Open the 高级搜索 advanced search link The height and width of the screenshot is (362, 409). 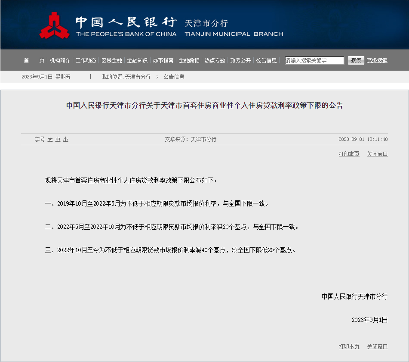(377, 60)
